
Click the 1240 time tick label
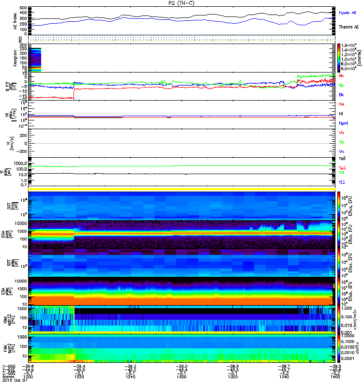130,377
